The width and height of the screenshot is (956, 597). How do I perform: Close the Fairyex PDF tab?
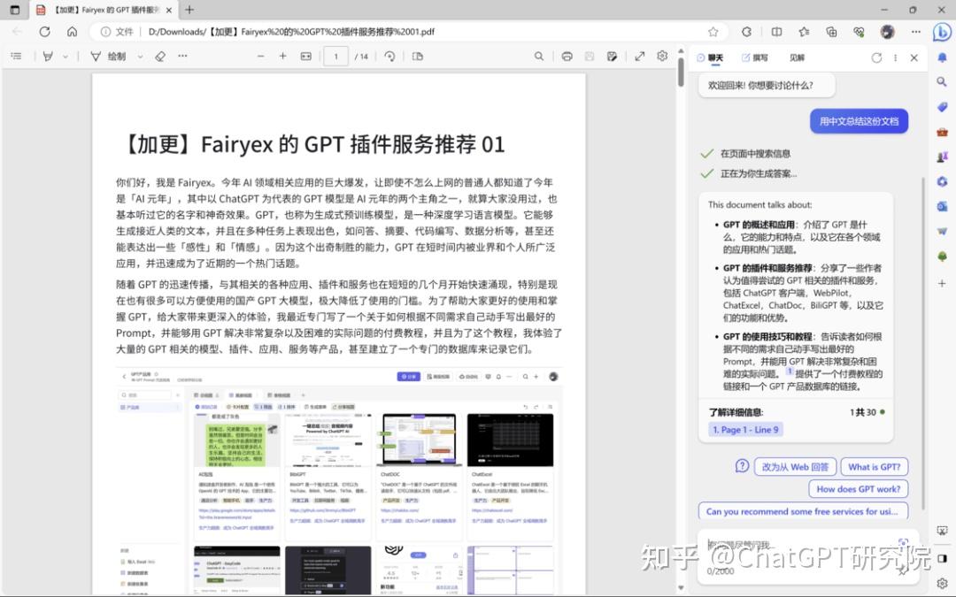tap(169, 10)
